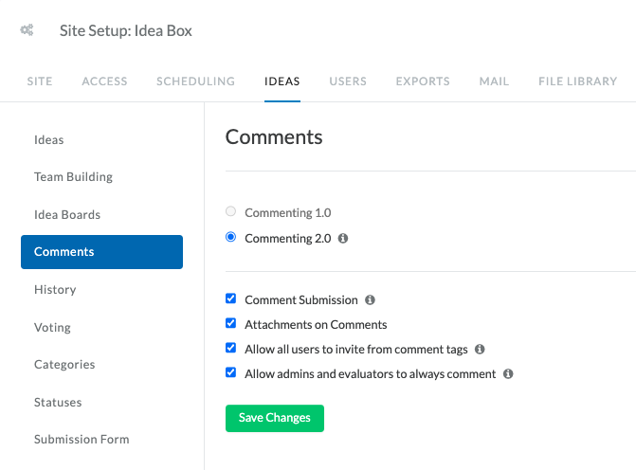Go to Categories settings
636x470 pixels.
coord(64,365)
